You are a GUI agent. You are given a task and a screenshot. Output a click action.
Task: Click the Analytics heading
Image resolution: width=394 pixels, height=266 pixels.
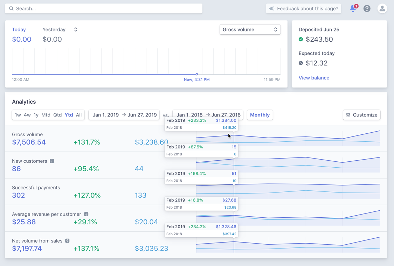pyautogui.click(x=24, y=102)
